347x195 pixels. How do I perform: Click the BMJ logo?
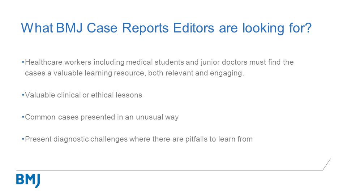click(x=28, y=181)
